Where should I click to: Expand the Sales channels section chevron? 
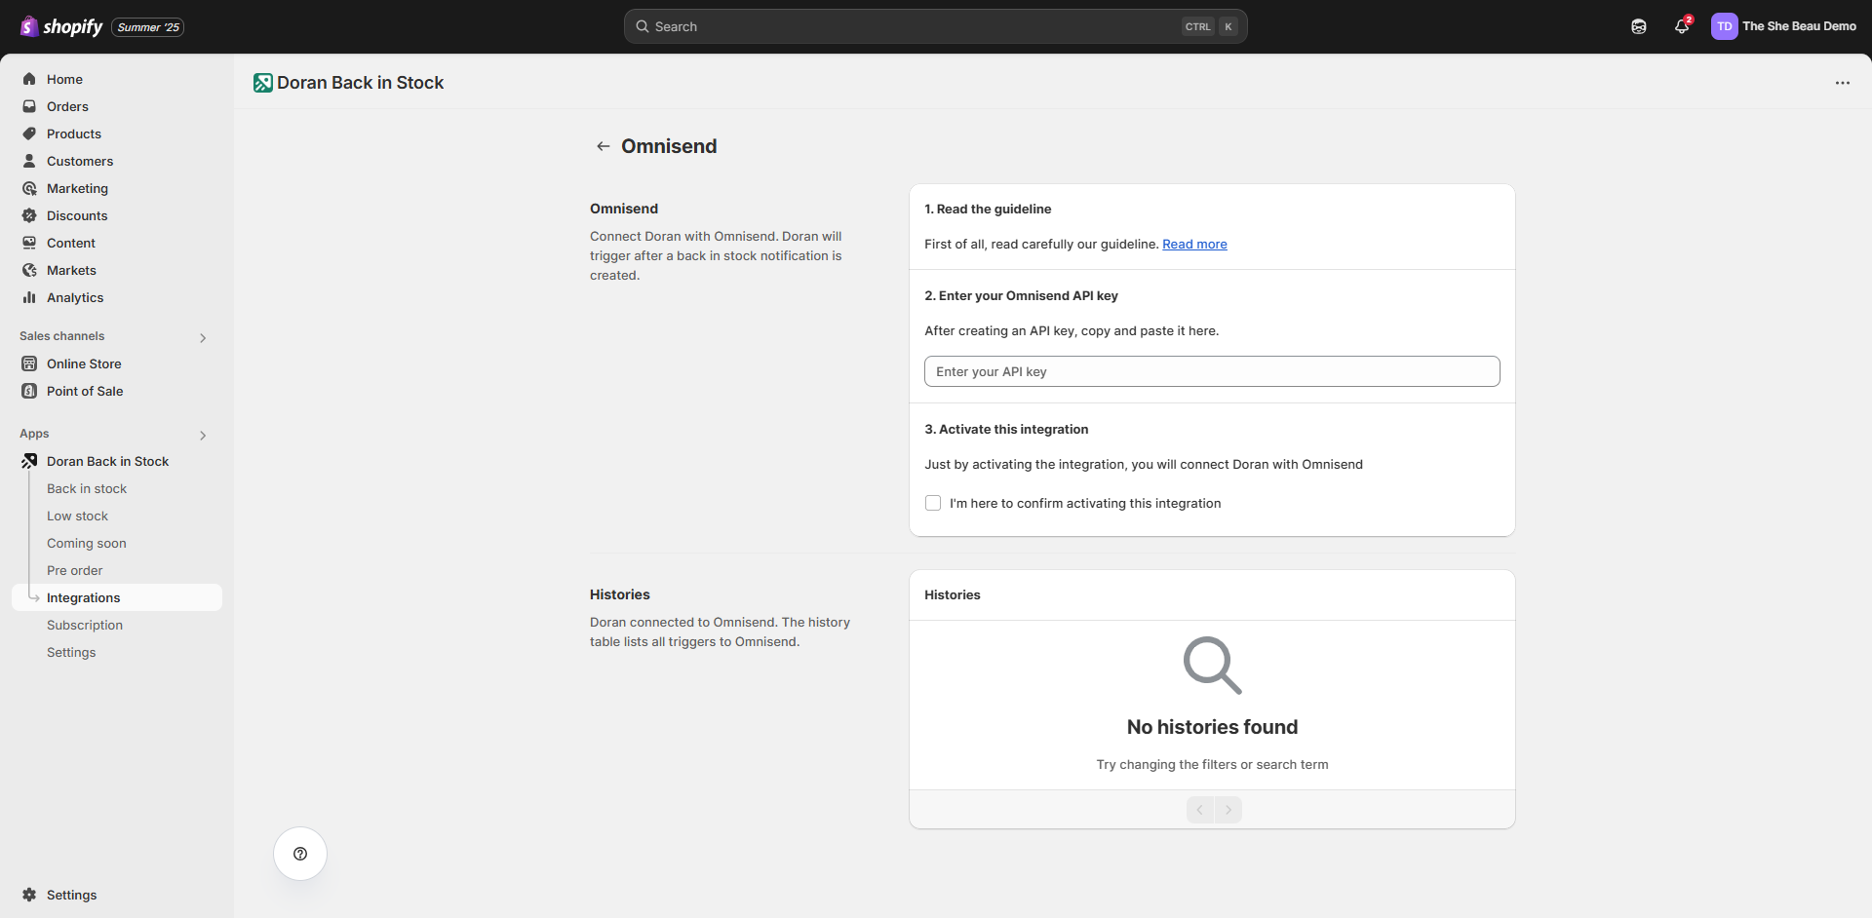pos(203,337)
